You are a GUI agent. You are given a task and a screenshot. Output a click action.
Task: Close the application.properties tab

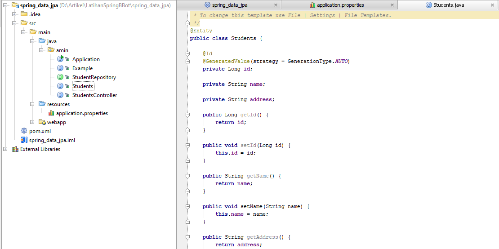pos(392,5)
